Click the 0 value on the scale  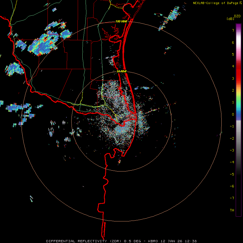point(233,114)
